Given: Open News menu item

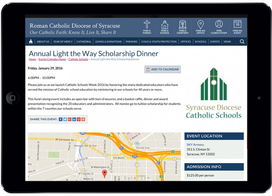Looking at the screenshot, I should tap(227, 42).
